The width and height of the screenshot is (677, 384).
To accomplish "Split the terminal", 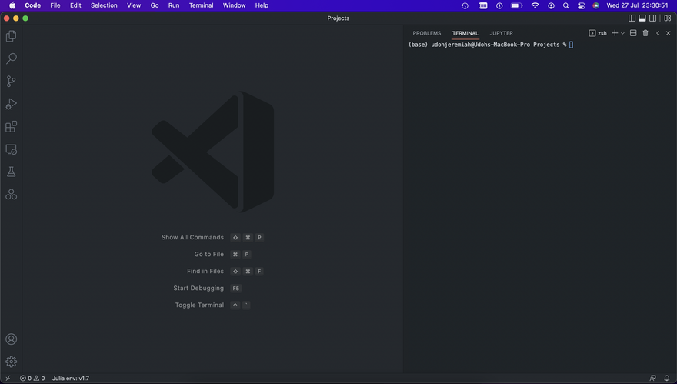I will [x=633, y=33].
